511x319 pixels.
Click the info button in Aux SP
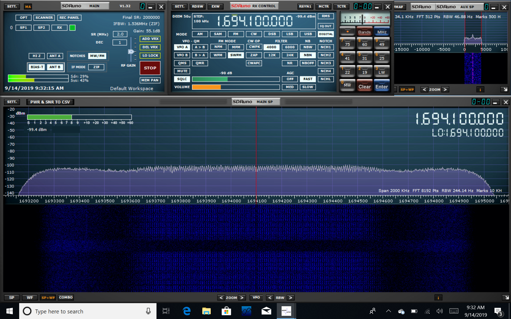click(x=480, y=90)
